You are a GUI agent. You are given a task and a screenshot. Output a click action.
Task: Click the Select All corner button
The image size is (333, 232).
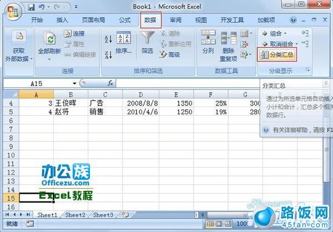pos(11,94)
